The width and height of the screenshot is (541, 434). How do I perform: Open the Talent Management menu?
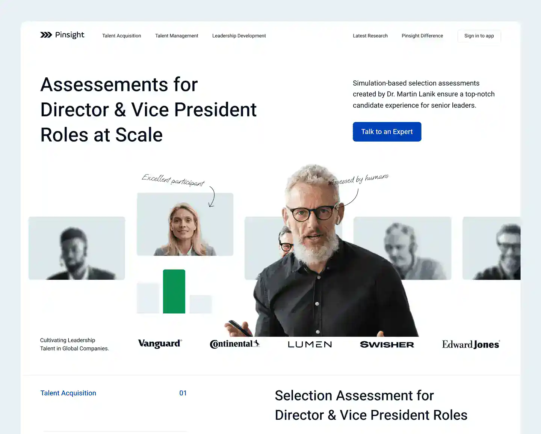(x=177, y=36)
